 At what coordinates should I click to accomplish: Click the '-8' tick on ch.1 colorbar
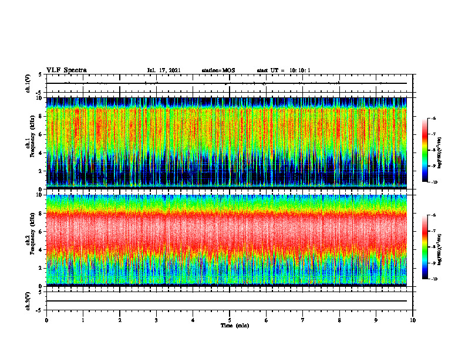[x=433, y=150]
